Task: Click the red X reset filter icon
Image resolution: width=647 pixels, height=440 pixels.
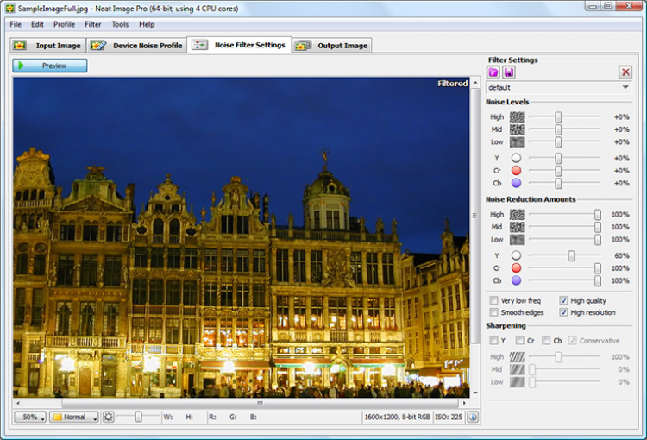Action: pyautogui.click(x=625, y=72)
